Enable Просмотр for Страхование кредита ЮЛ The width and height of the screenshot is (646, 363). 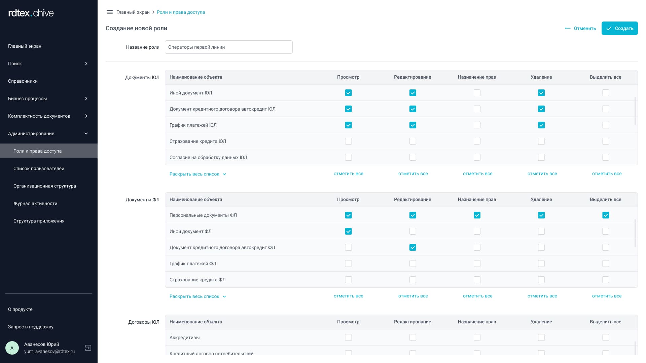tap(348, 141)
